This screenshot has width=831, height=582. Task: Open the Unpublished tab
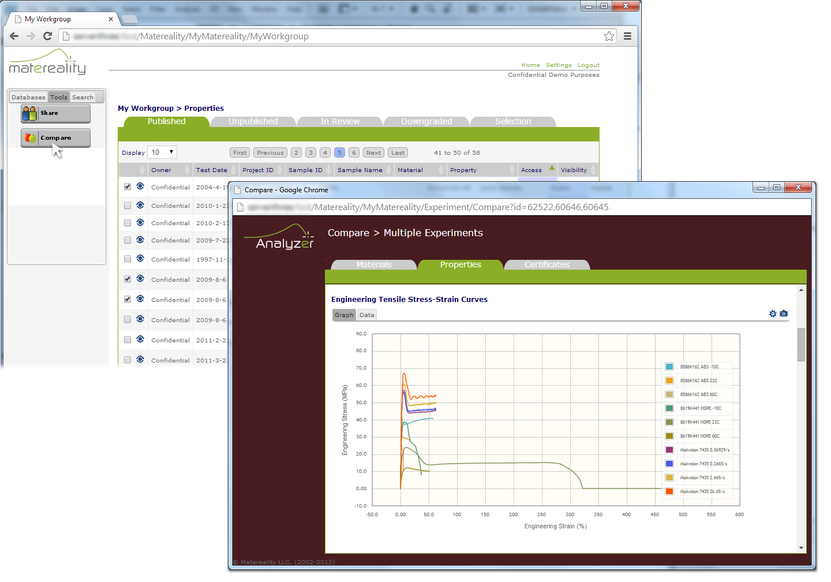253,121
